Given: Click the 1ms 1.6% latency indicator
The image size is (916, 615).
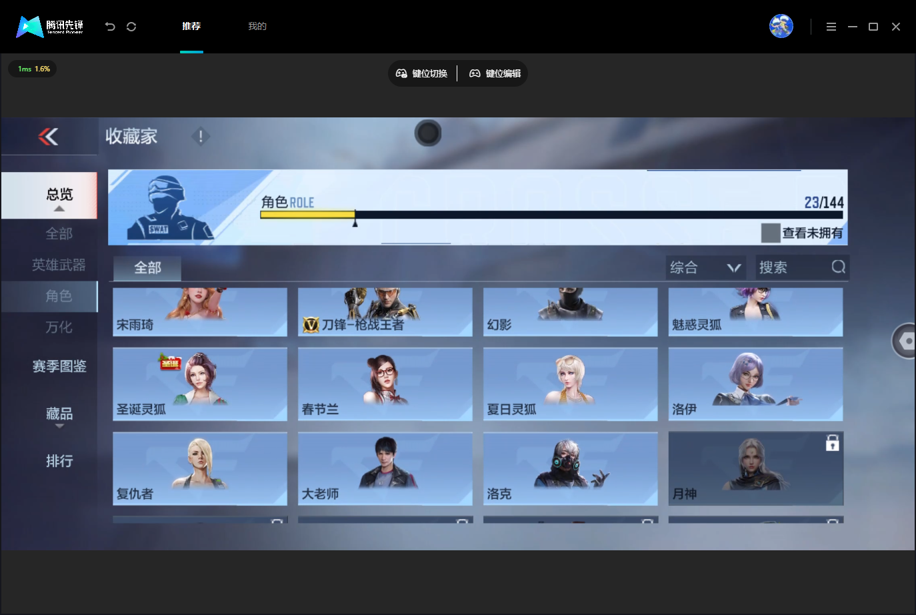Looking at the screenshot, I should click(33, 69).
